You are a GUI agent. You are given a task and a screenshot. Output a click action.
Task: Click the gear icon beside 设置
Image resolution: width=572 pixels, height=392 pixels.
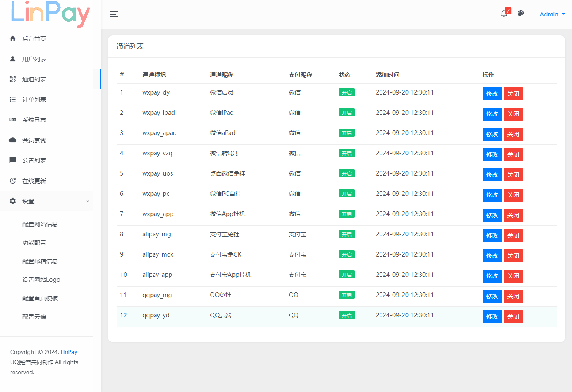13,201
